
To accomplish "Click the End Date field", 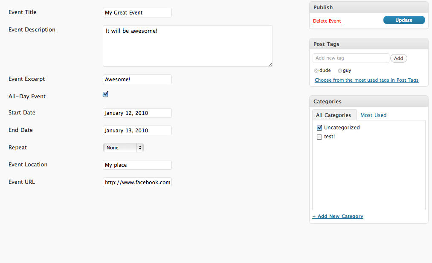I will [x=137, y=131].
